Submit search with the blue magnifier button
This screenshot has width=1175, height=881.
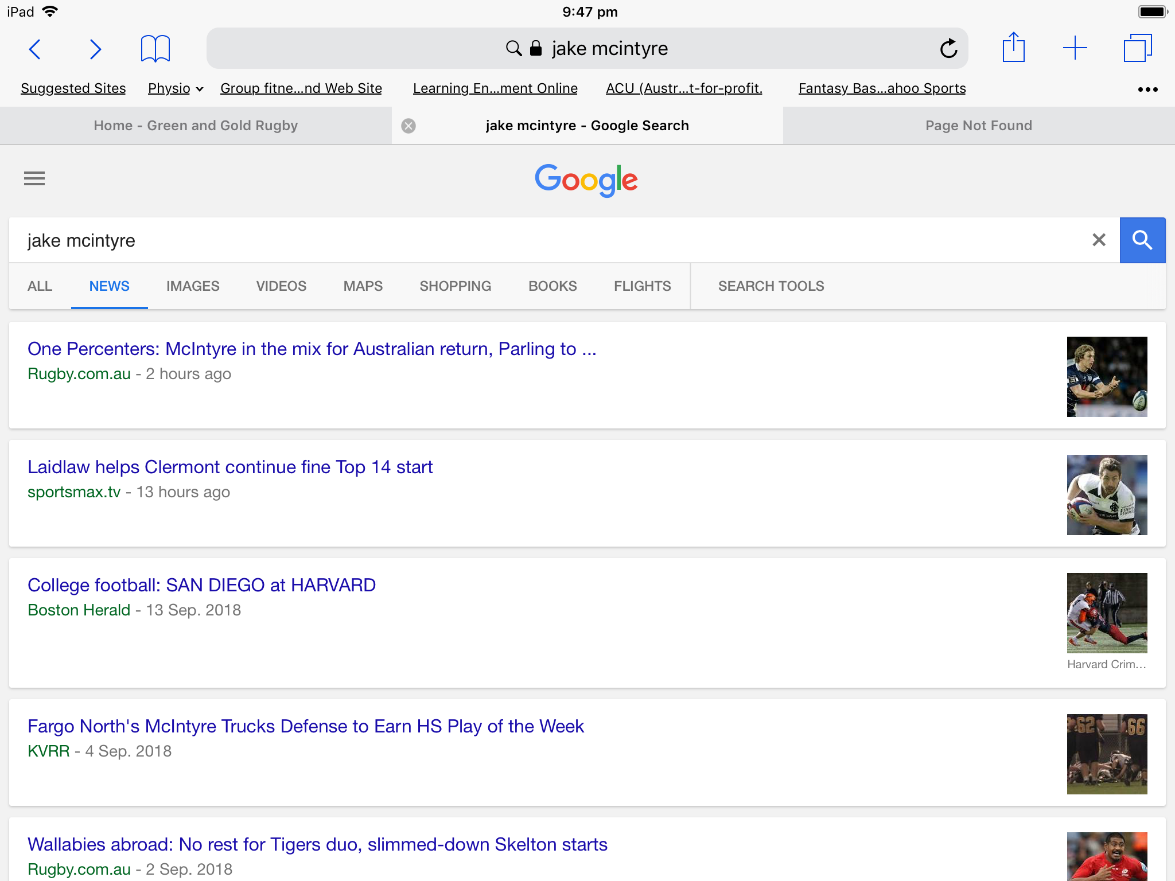(x=1142, y=240)
